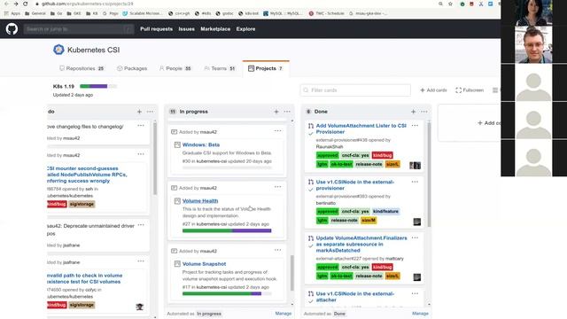The height and width of the screenshot is (319, 567).
Task: Open invalid path to check in volume issue
Action: (x=84, y=278)
